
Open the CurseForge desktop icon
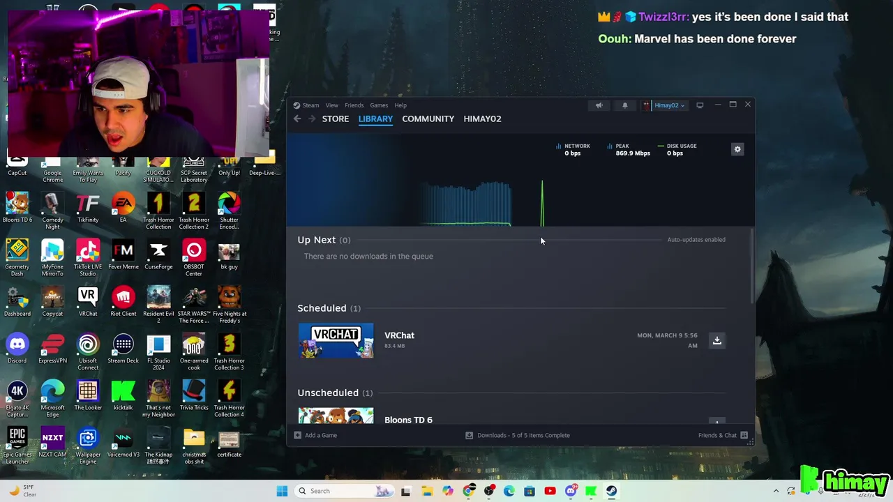tap(158, 254)
